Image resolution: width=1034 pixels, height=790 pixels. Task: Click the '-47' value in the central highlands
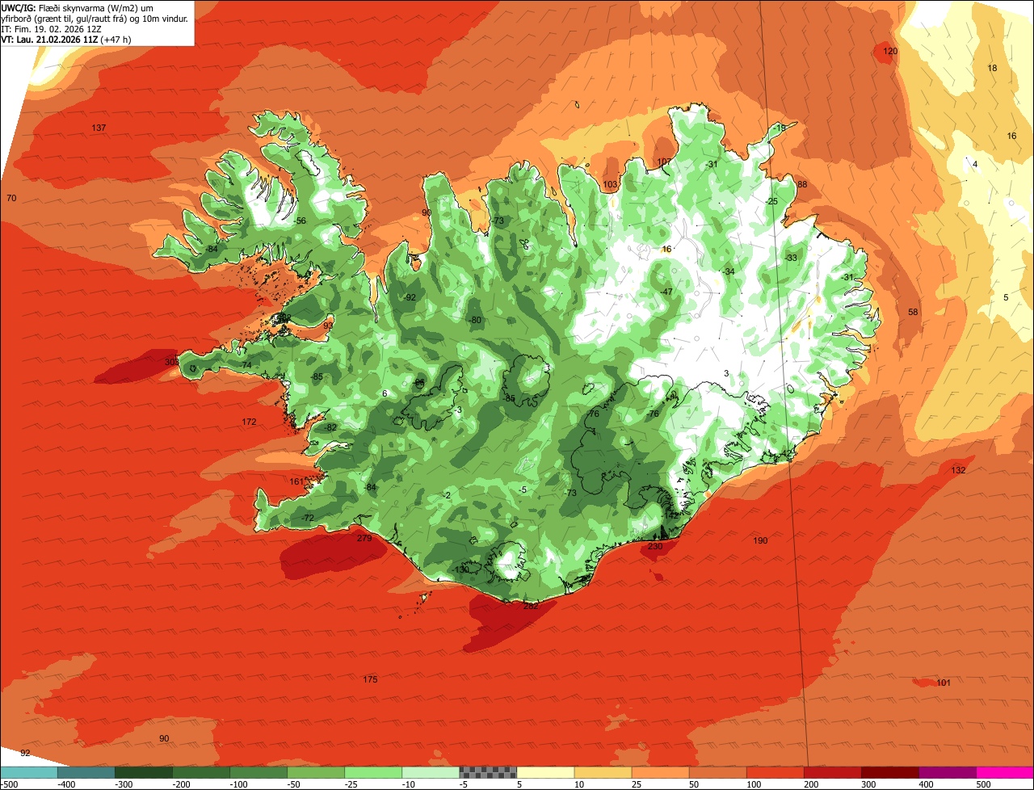pyautogui.click(x=666, y=292)
